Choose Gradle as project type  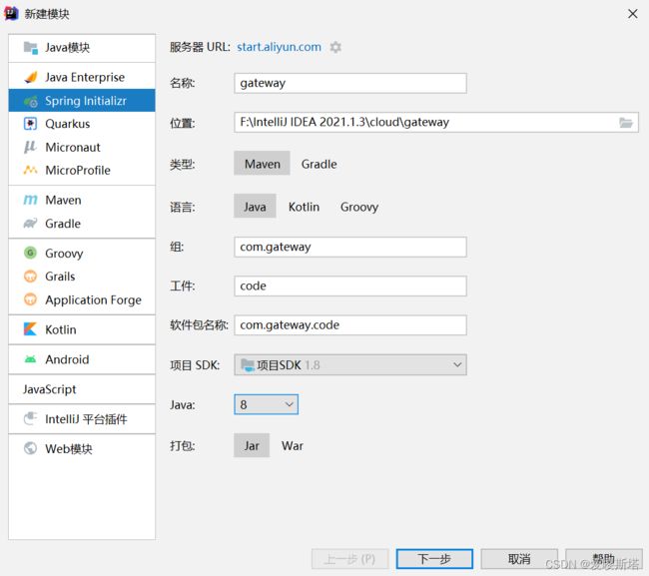pos(319,165)
